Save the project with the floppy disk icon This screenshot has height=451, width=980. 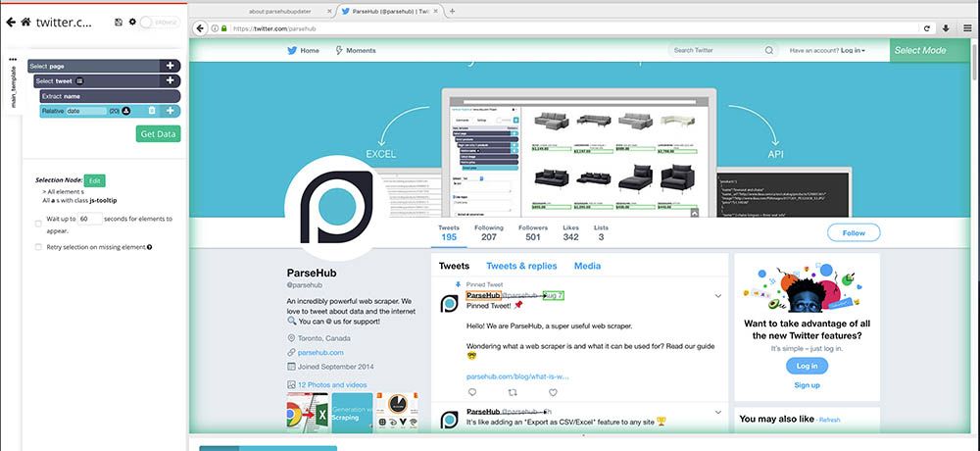(x=119, y=22)
